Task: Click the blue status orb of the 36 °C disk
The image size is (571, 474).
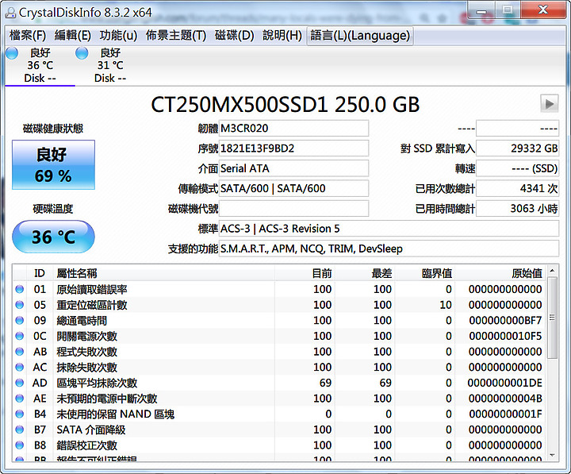Action: 12,53
